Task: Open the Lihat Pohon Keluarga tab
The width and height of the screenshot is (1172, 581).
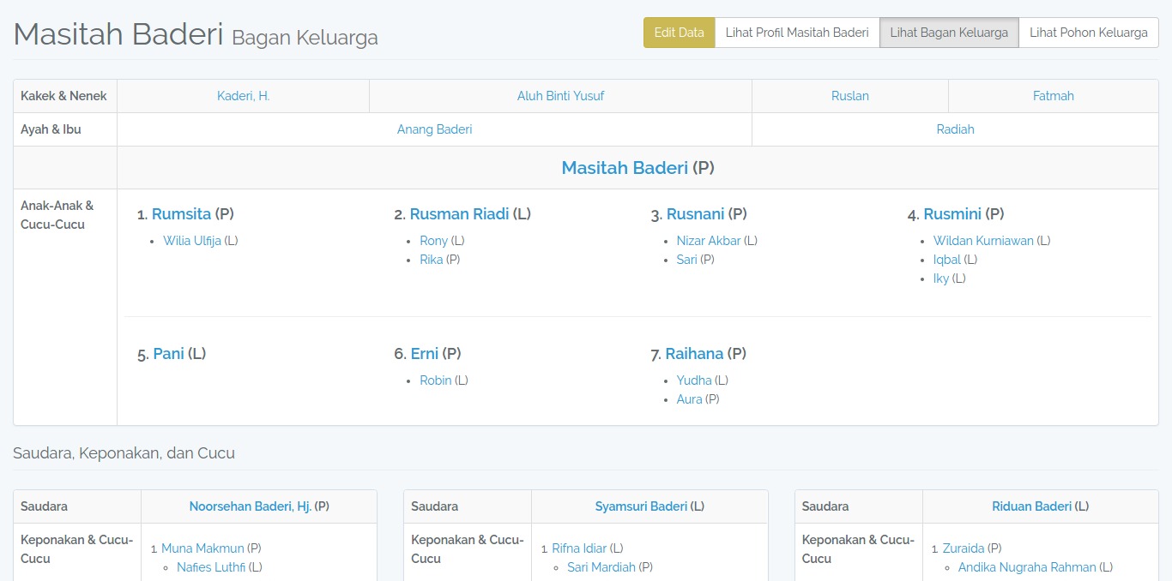Action: click(1088, 33)
